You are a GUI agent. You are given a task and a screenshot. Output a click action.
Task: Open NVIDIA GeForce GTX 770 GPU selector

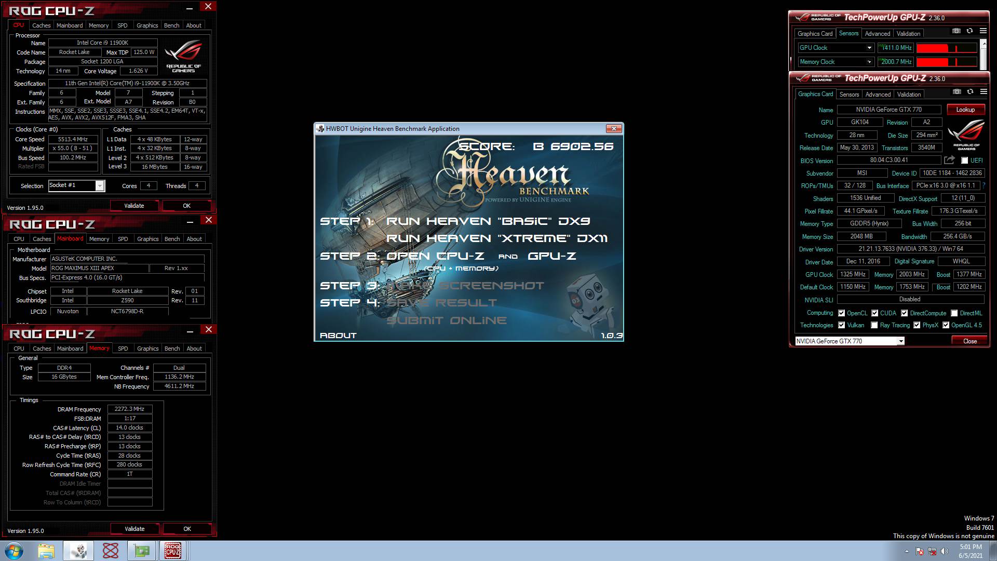coord(850,341)
